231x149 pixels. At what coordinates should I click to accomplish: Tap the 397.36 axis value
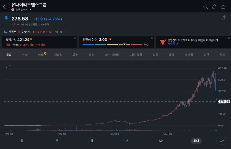pyautogui.click(x=222, y=91)
